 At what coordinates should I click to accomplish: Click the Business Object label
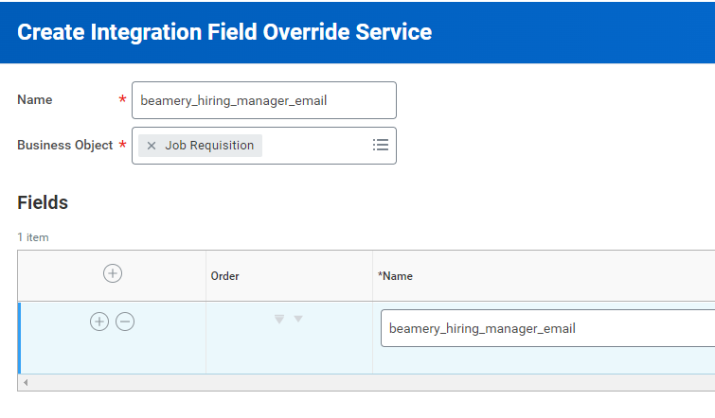[64, 146]
